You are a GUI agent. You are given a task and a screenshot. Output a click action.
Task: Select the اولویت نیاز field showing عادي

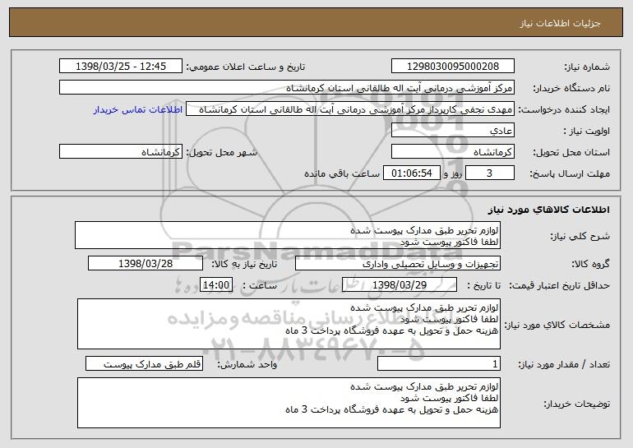coord(452,130)
